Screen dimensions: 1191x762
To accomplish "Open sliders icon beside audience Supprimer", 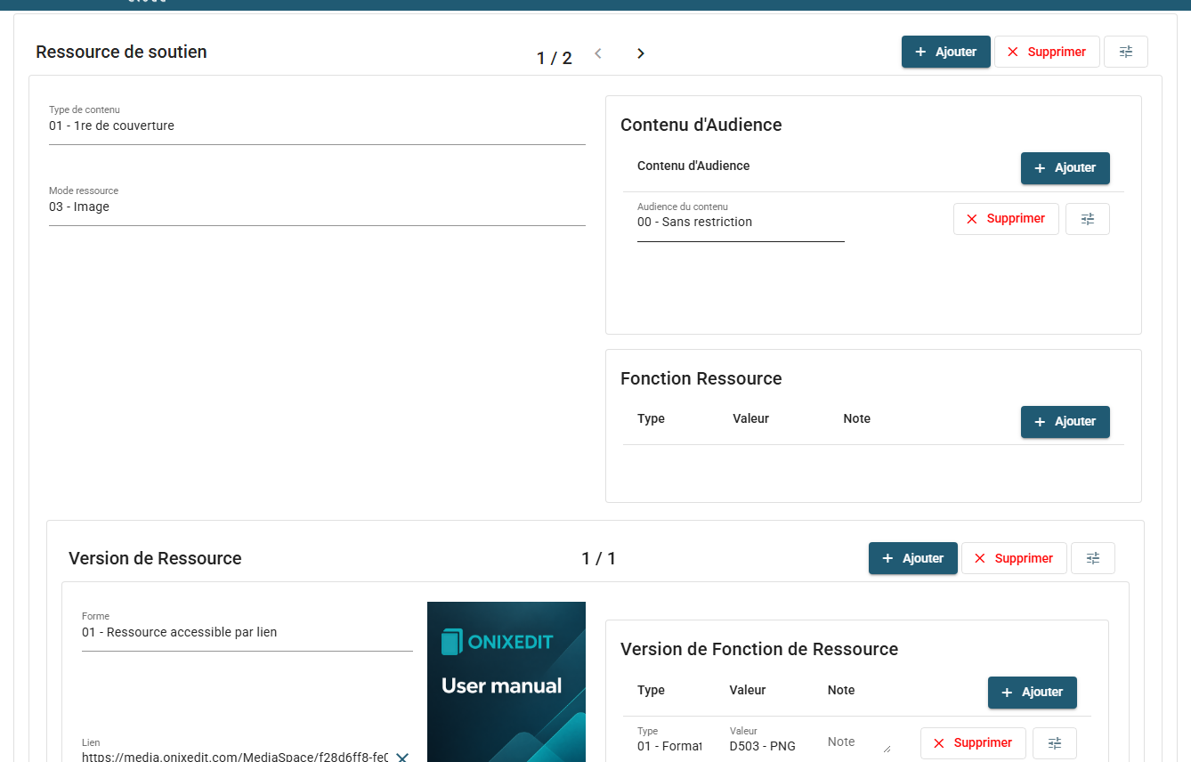I will tap(1088, 219).
